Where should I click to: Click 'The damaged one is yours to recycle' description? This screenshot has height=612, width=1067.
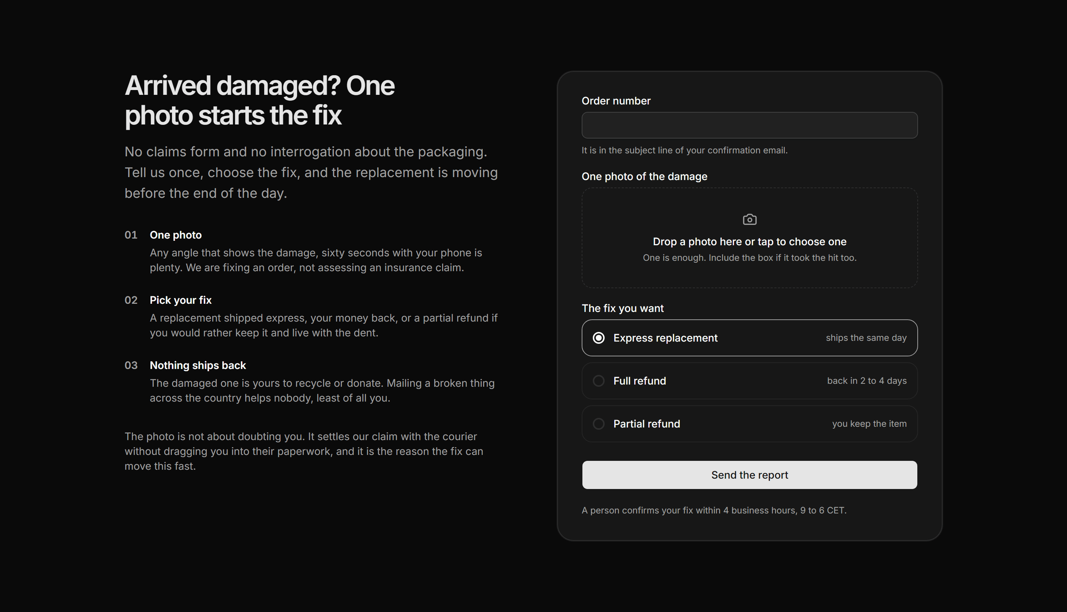coord(322,390)
